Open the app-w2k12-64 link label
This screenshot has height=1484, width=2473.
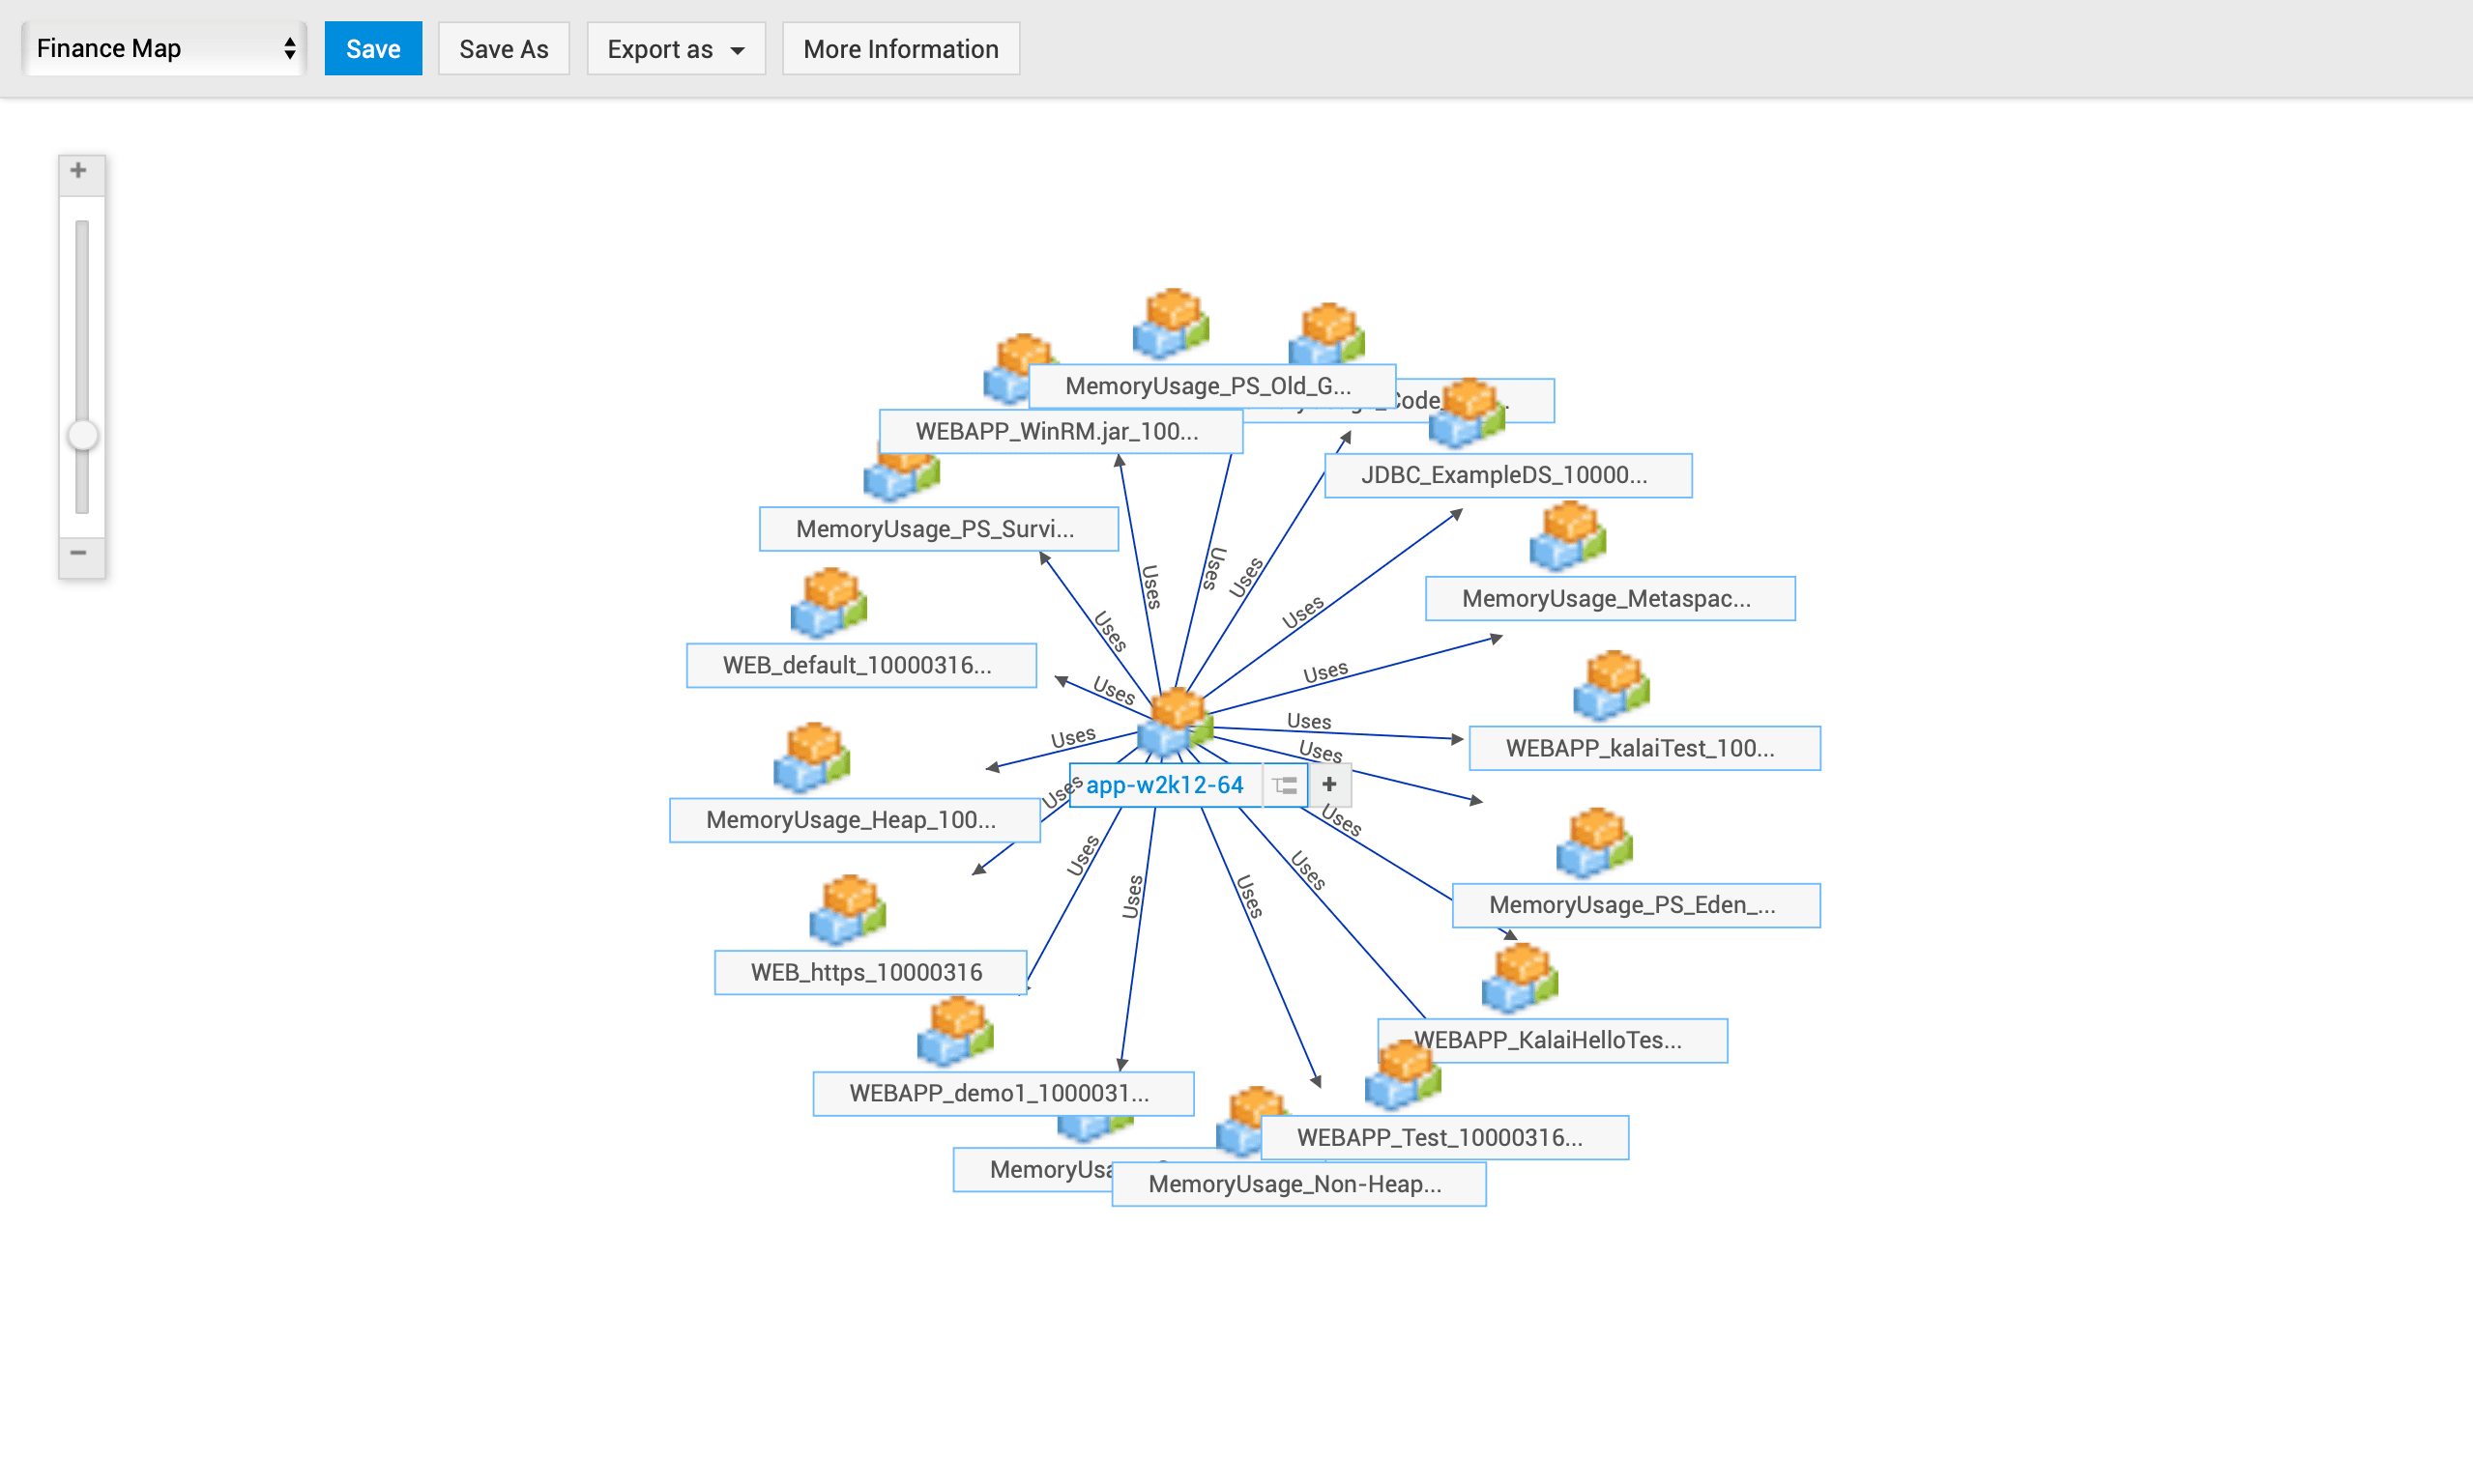(x=1164, y=785)
